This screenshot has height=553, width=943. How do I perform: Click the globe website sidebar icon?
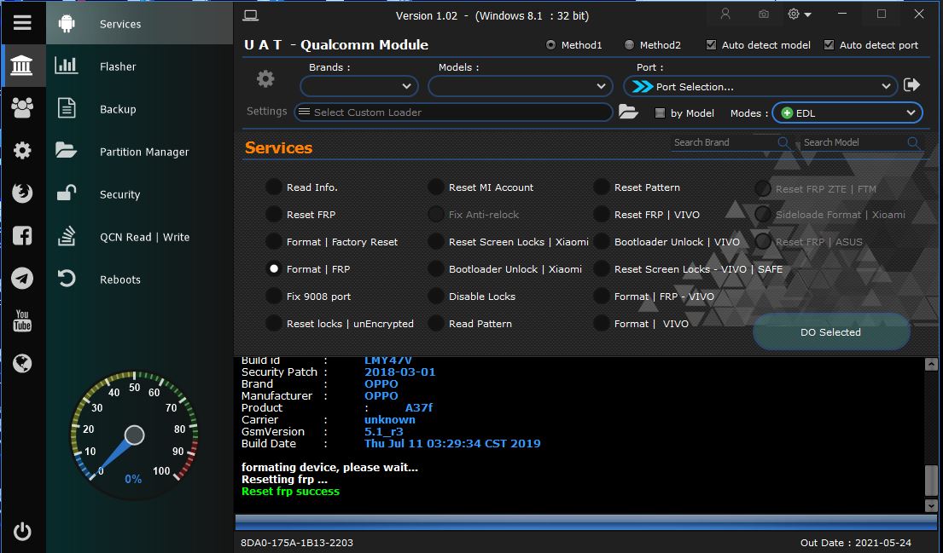22,363
